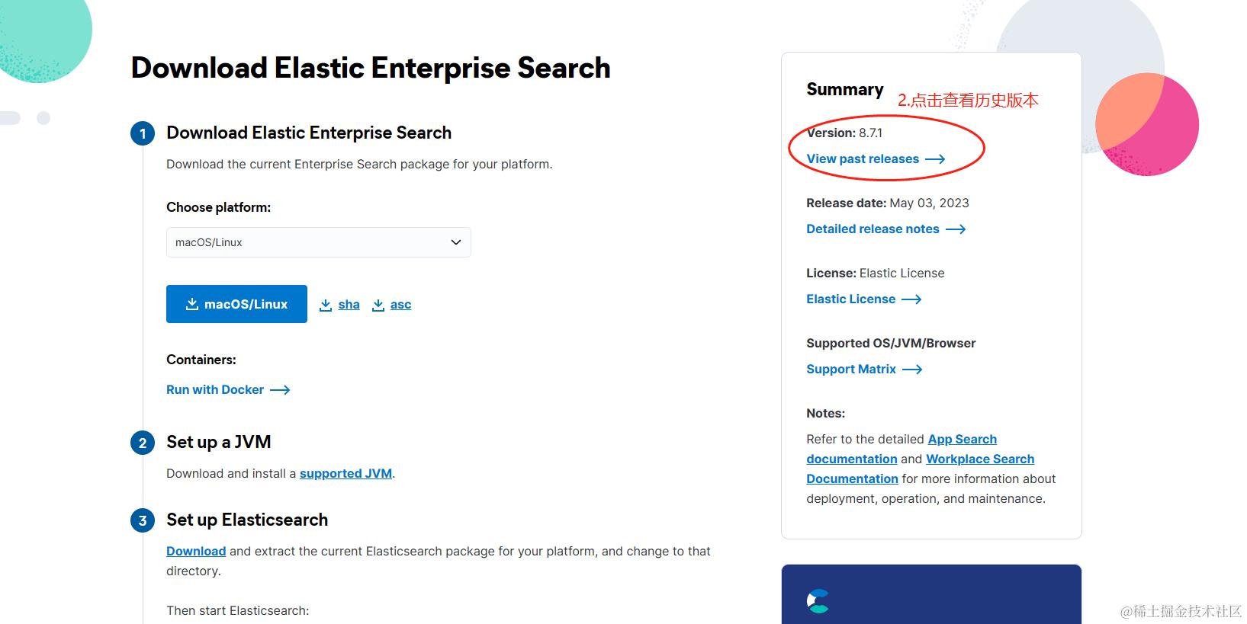The height and width of the screenshot is (624, 1247).
Task: Click arrow icon after Run with Docker
Action: pos(280,390)
